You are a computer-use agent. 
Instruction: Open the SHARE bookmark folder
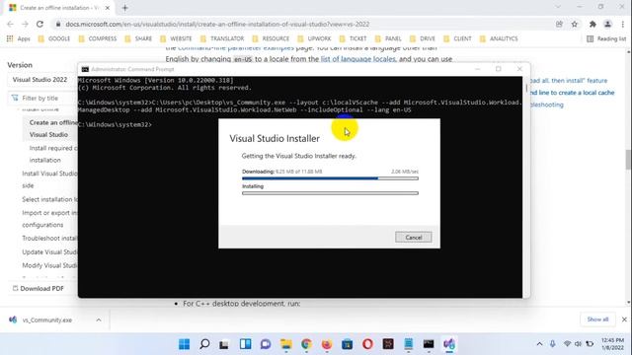coord(138,38)
